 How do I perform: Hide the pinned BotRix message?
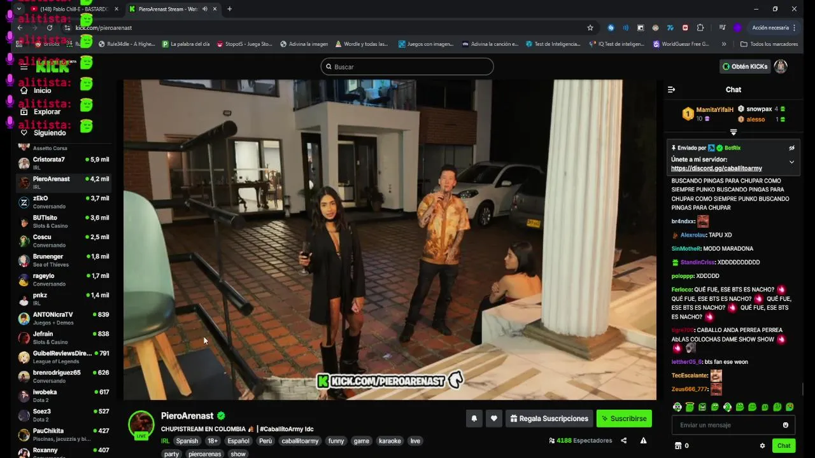(791, 148)
